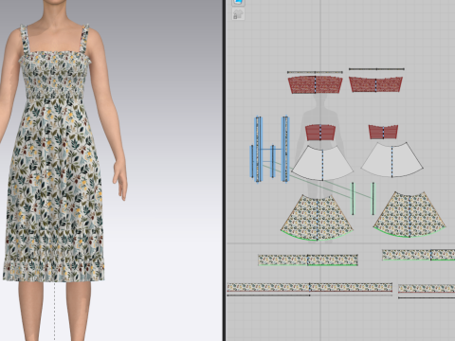This screenshot has height=341, width=455.
Task: Select the short floral ruffle strip with green edge
Action: (x=308, y=260)
